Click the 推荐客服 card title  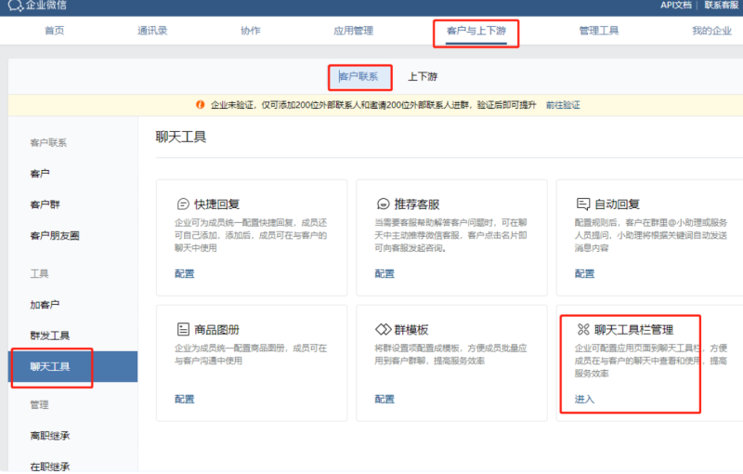point(416,204)
